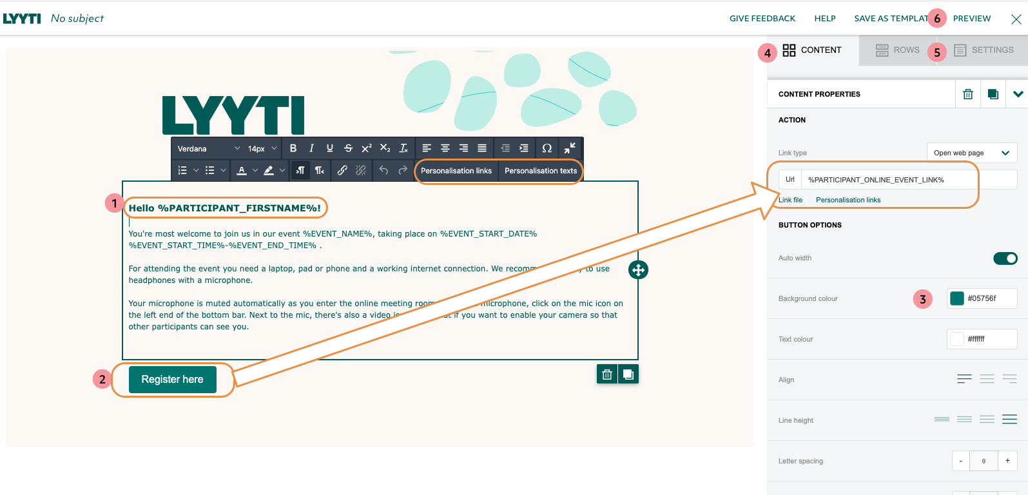Image resolution: width=1028 pixels, height=495 pixels.
Task: Set left-to-right text direction
Action: 300,171
